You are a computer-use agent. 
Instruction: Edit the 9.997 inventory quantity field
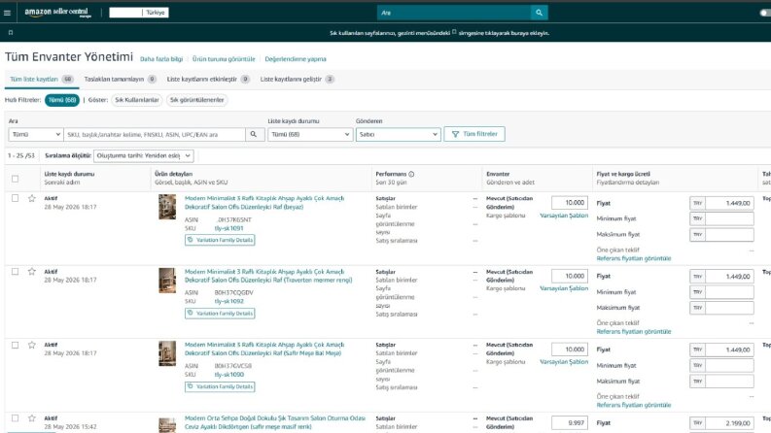click(x=570, y=422)
